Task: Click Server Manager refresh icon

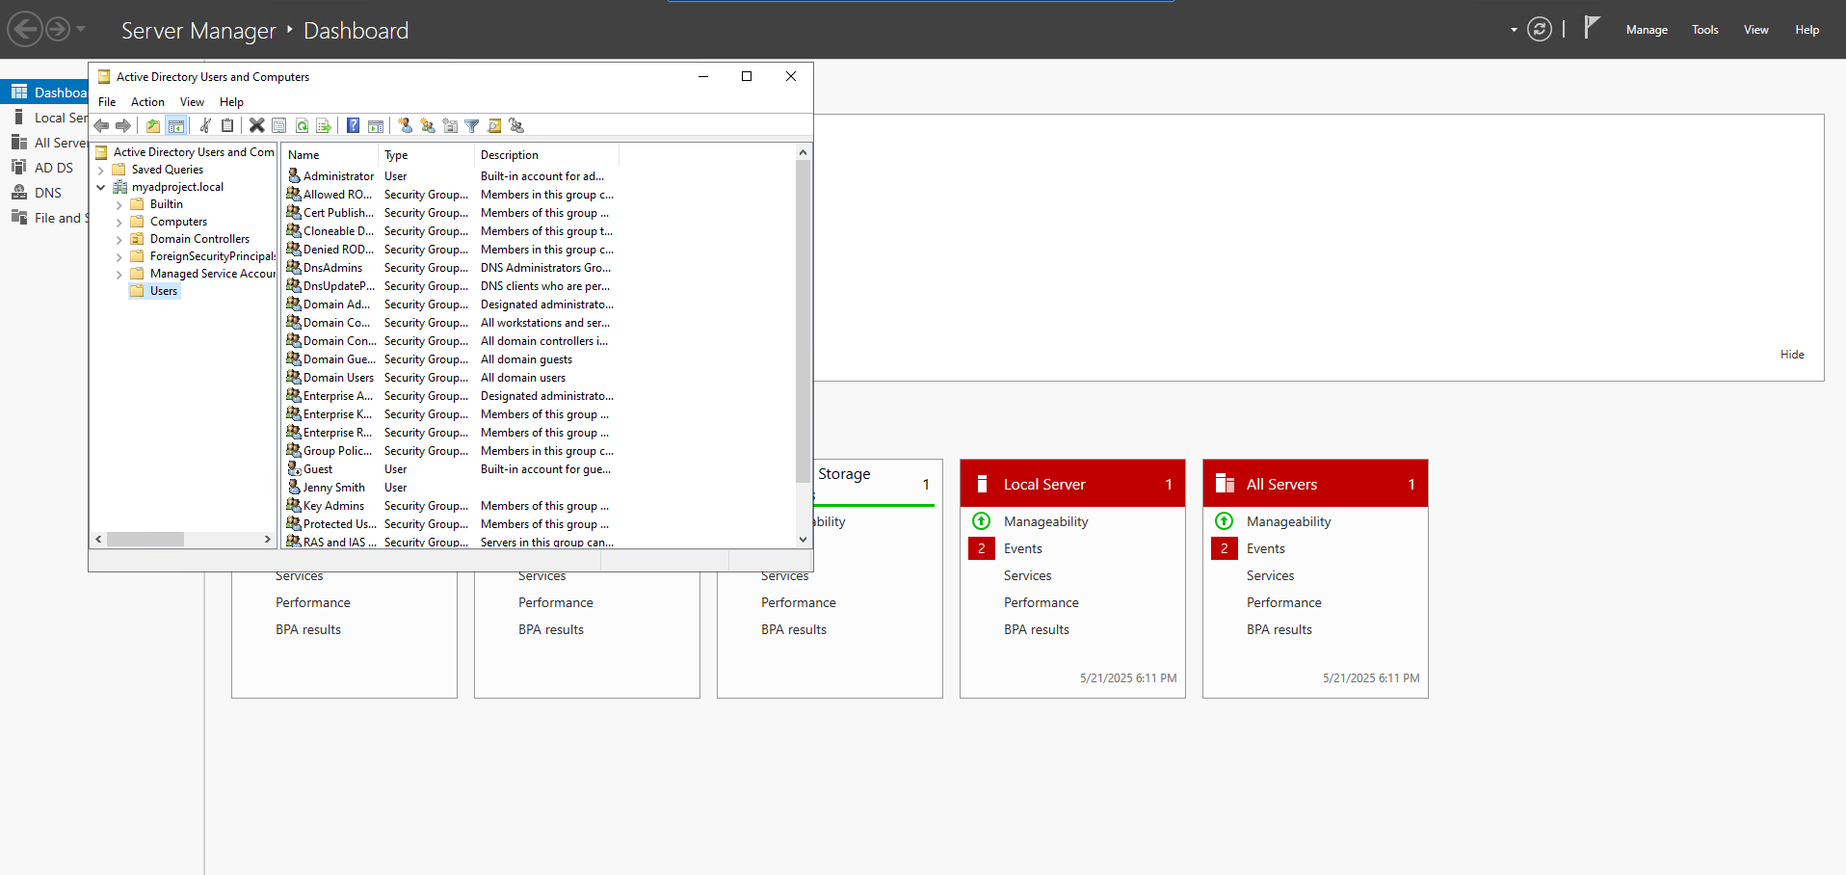Action: coord(1540,30)
